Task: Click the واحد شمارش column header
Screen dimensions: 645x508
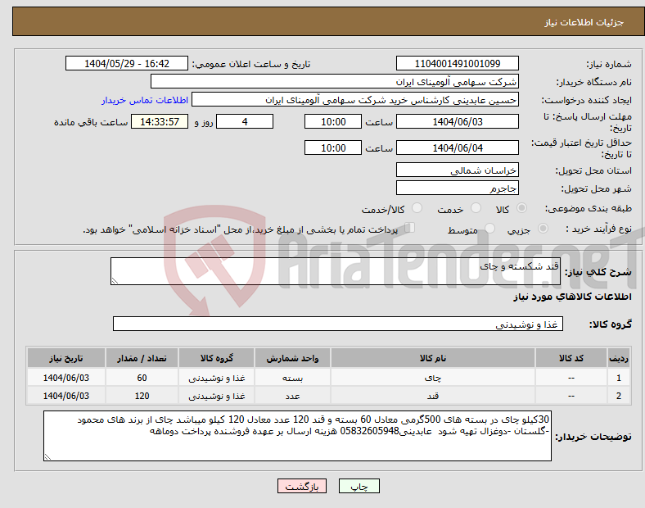Action: coord(292,358)
